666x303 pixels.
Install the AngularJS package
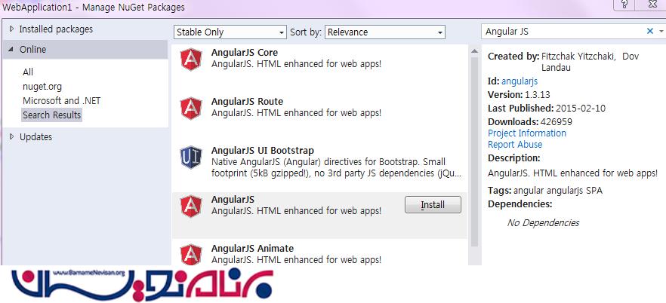[x=433, y=205]
